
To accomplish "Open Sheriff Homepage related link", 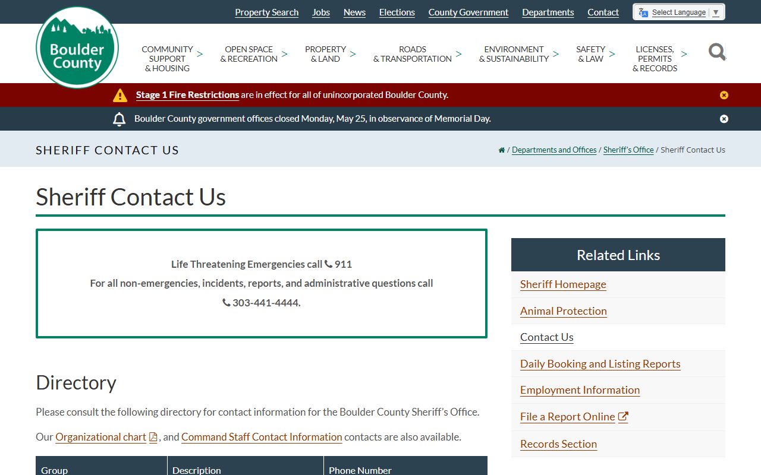I will 563,284.
